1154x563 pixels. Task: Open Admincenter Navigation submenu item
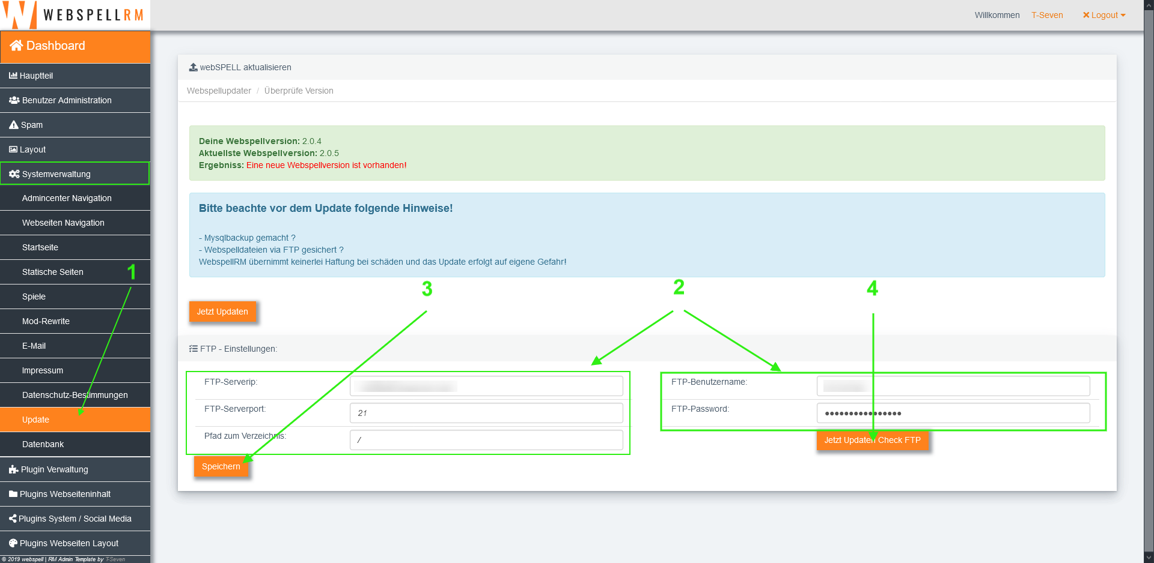(x=75, y=198)
